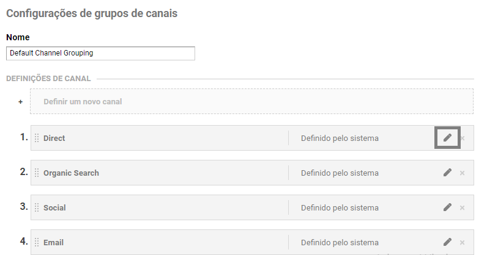
Task: Edit the Direct channel with pencil icon
Action: click(x=447, y=138)
